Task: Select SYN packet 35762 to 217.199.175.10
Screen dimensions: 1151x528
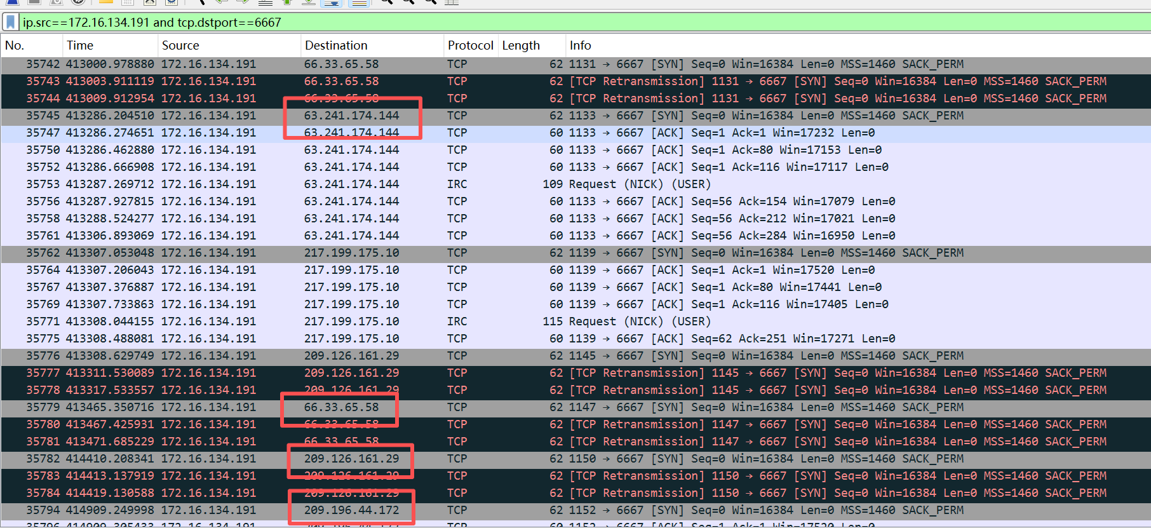Action: point(575,253)
